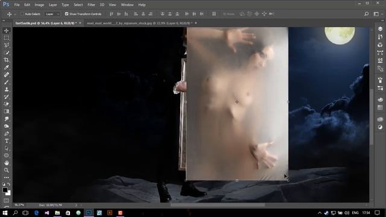This screenshot has width=386, height=217.
Task: Select the Clone Stamp tool
Action: [x=7, y=90]
